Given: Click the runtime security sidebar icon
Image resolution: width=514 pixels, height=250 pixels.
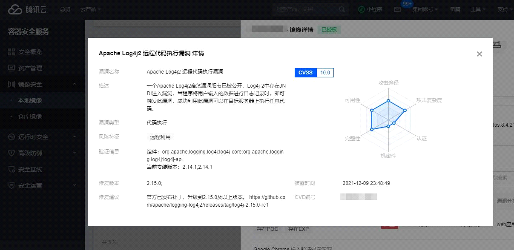Looking at the screenshot, I should point(11,137).
